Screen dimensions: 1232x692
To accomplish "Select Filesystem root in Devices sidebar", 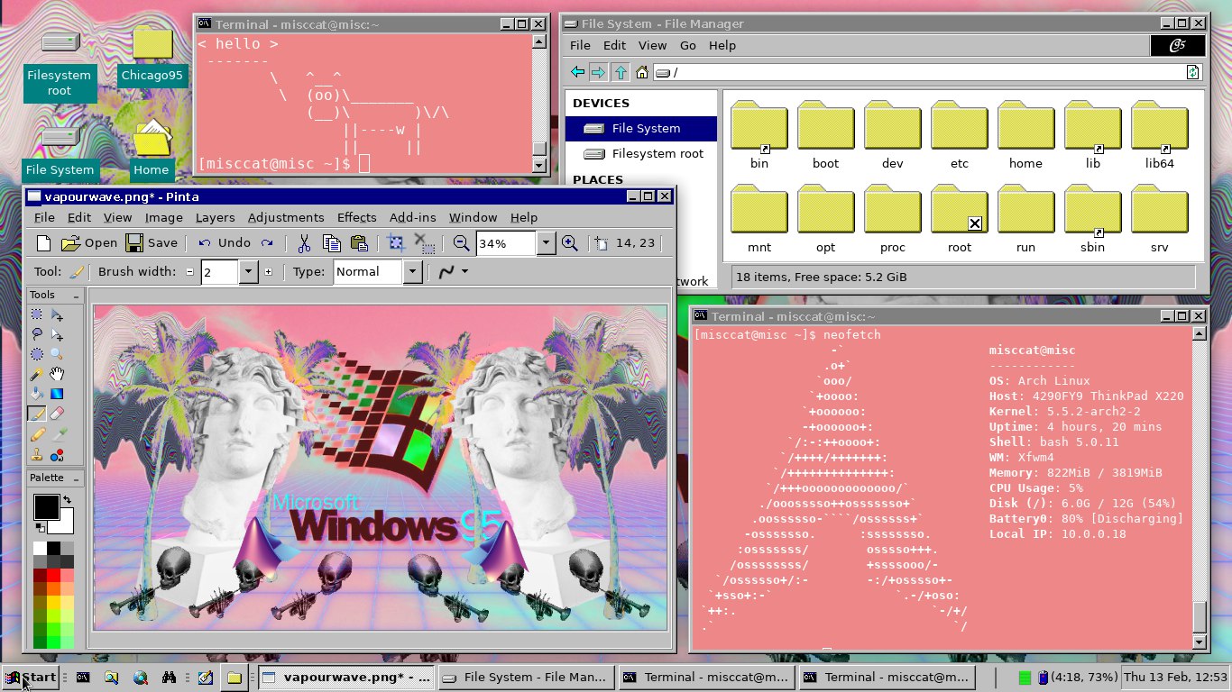I will tap(641, 153).
